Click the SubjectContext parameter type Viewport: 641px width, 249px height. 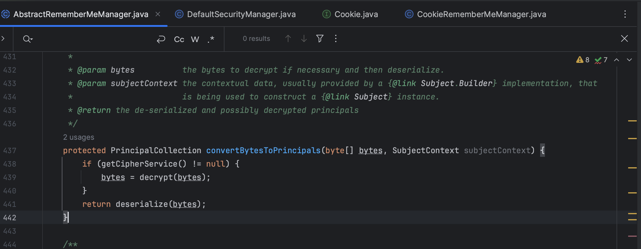[426, 150]
